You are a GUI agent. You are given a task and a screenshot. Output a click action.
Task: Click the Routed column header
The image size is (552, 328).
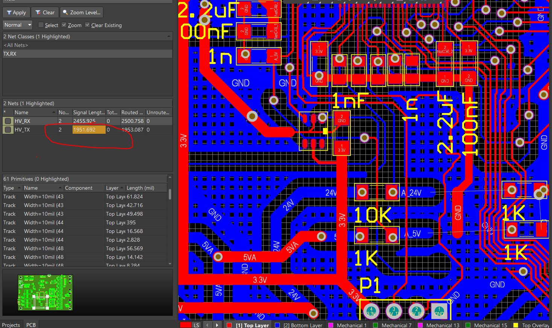(132, 112)
